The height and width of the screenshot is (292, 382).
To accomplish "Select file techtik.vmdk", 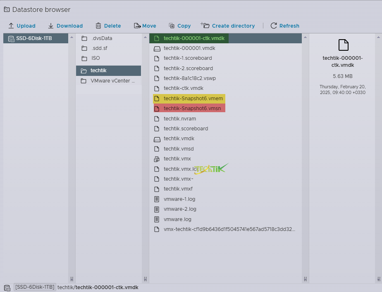I will (x=179, y=139).
